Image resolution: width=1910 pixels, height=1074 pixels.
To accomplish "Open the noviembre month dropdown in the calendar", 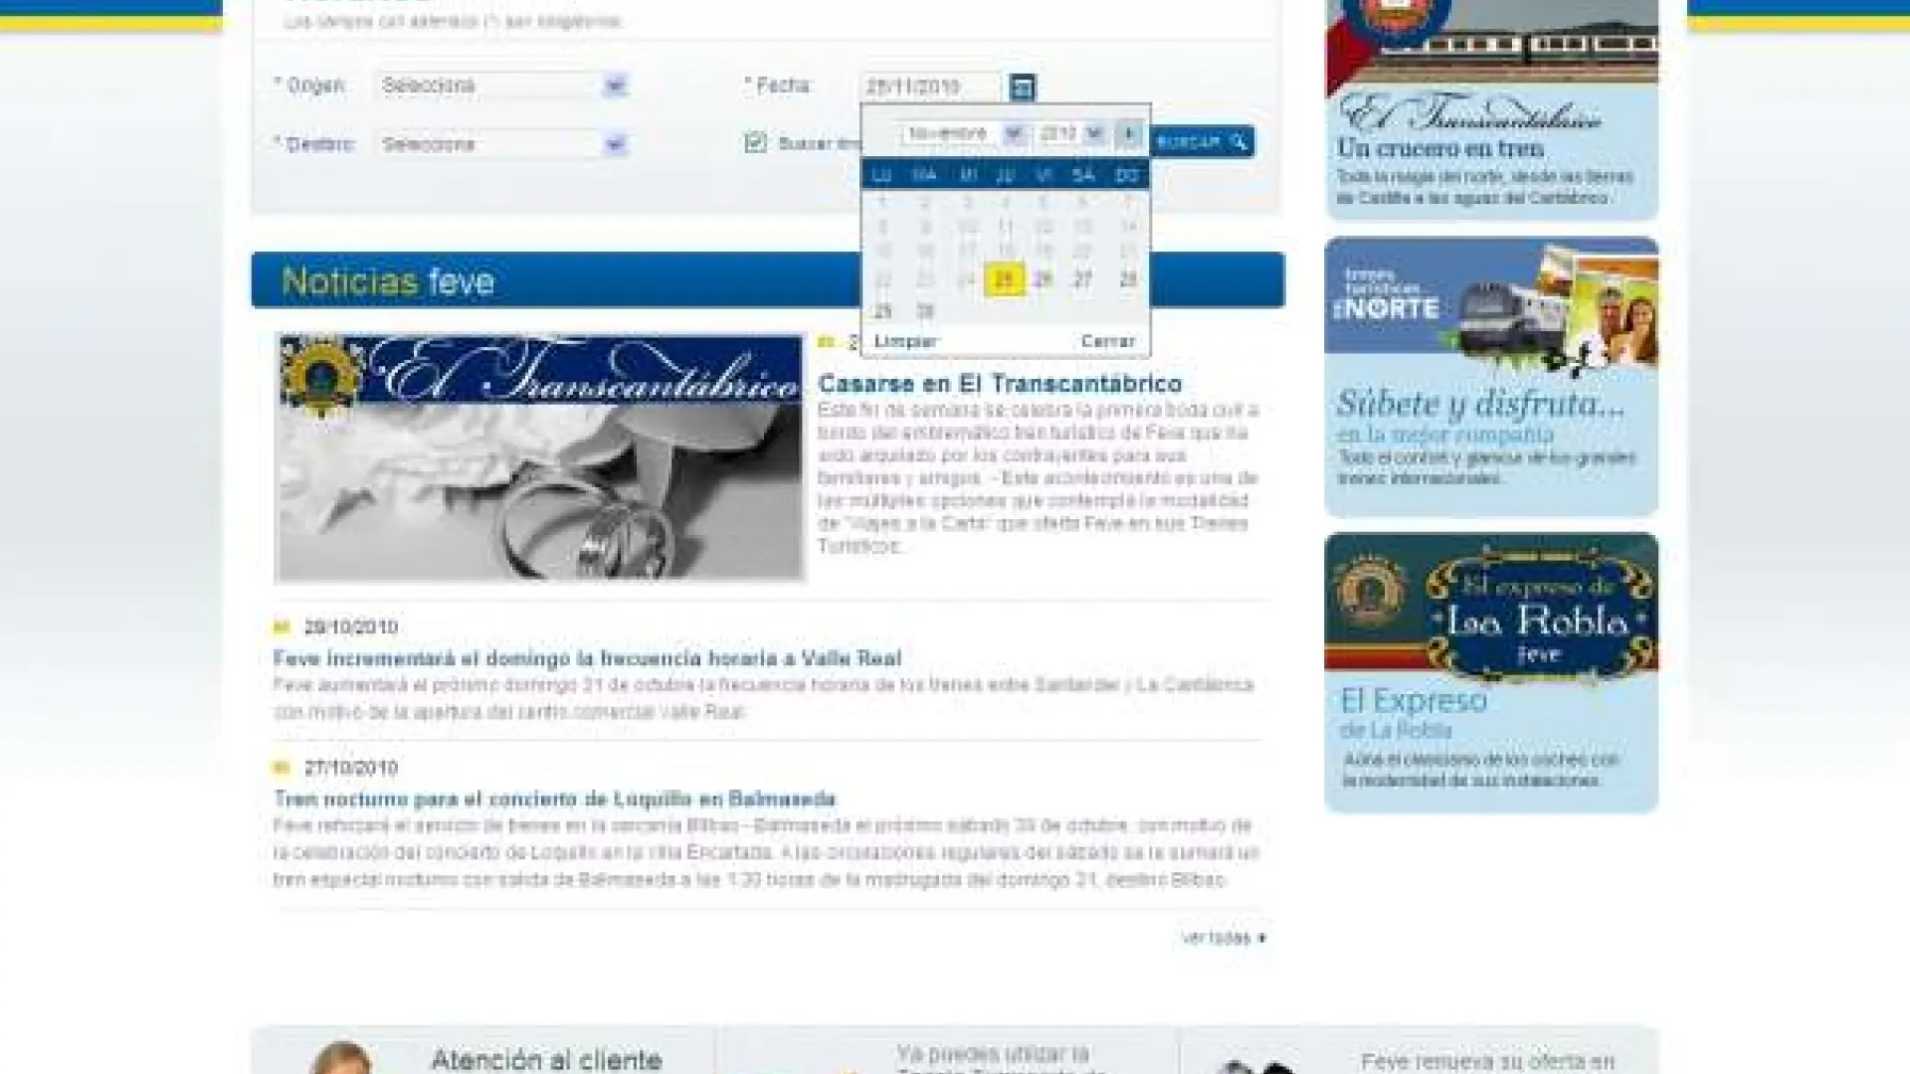I will pyautogui.click(x=1013, y=132).
